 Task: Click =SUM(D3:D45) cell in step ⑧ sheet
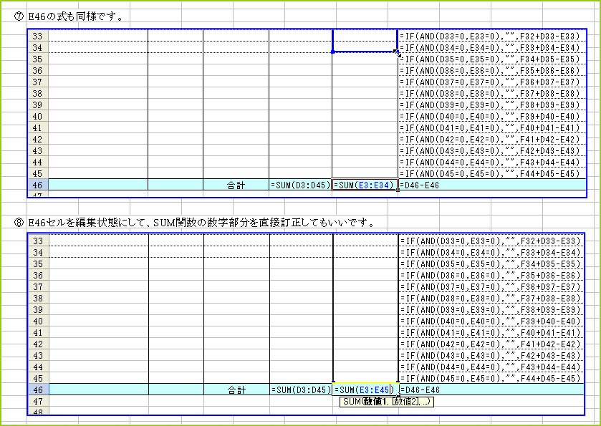click(x=302, y=390)
